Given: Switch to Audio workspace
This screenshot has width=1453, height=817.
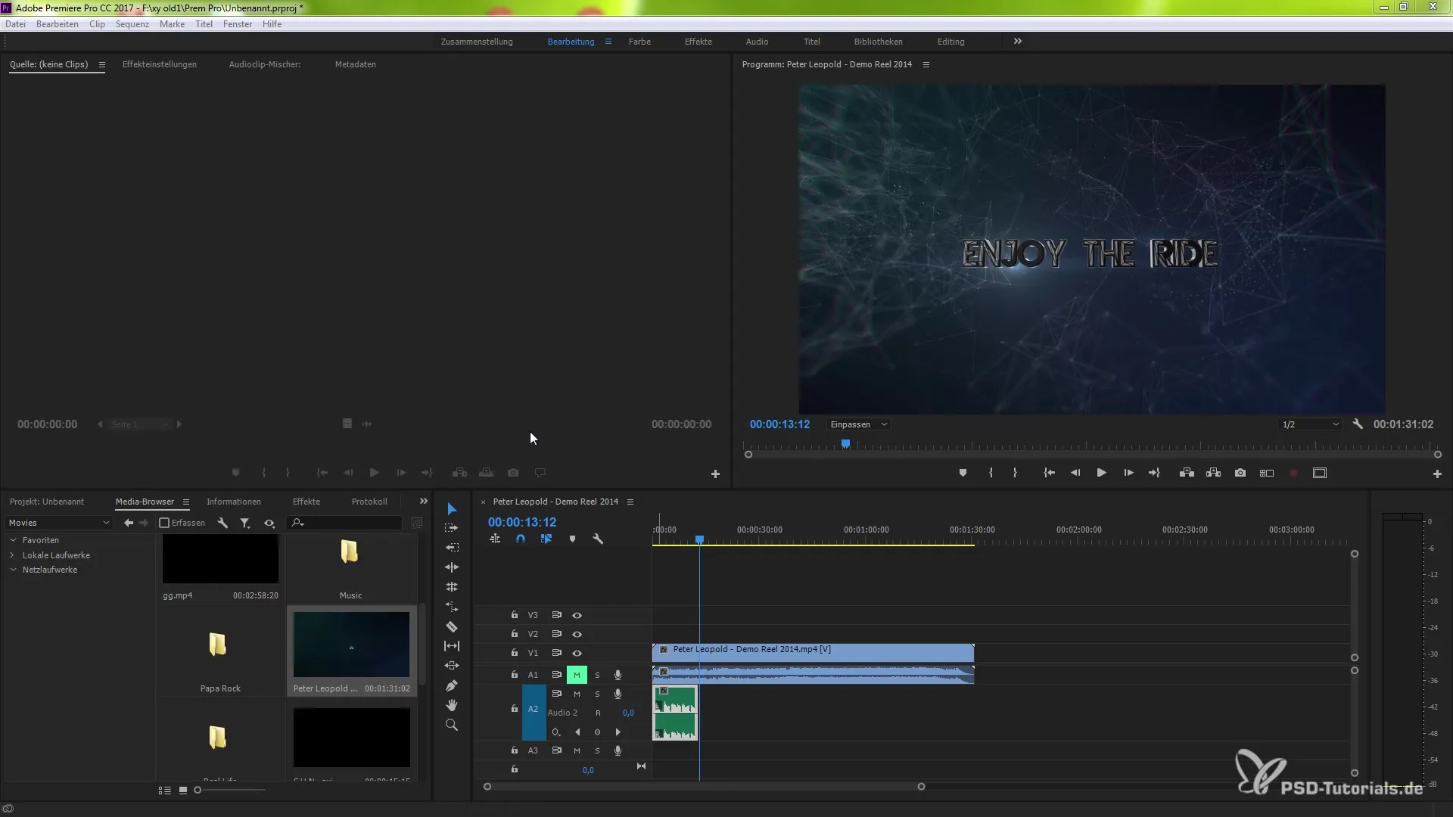Looking at the screenshot, I should 757,42.
